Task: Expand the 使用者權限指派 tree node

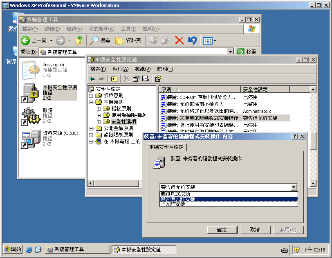Action: click(x=99, y=115)
